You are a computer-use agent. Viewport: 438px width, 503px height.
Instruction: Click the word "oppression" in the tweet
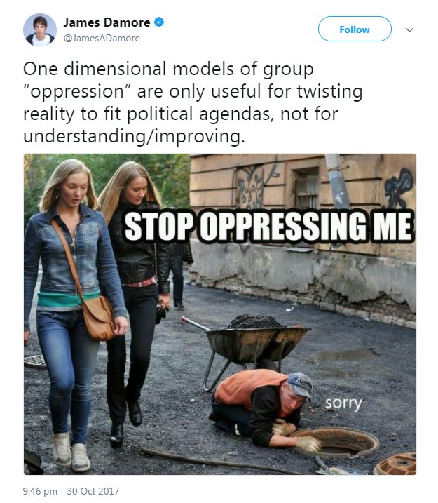point(76,92)
